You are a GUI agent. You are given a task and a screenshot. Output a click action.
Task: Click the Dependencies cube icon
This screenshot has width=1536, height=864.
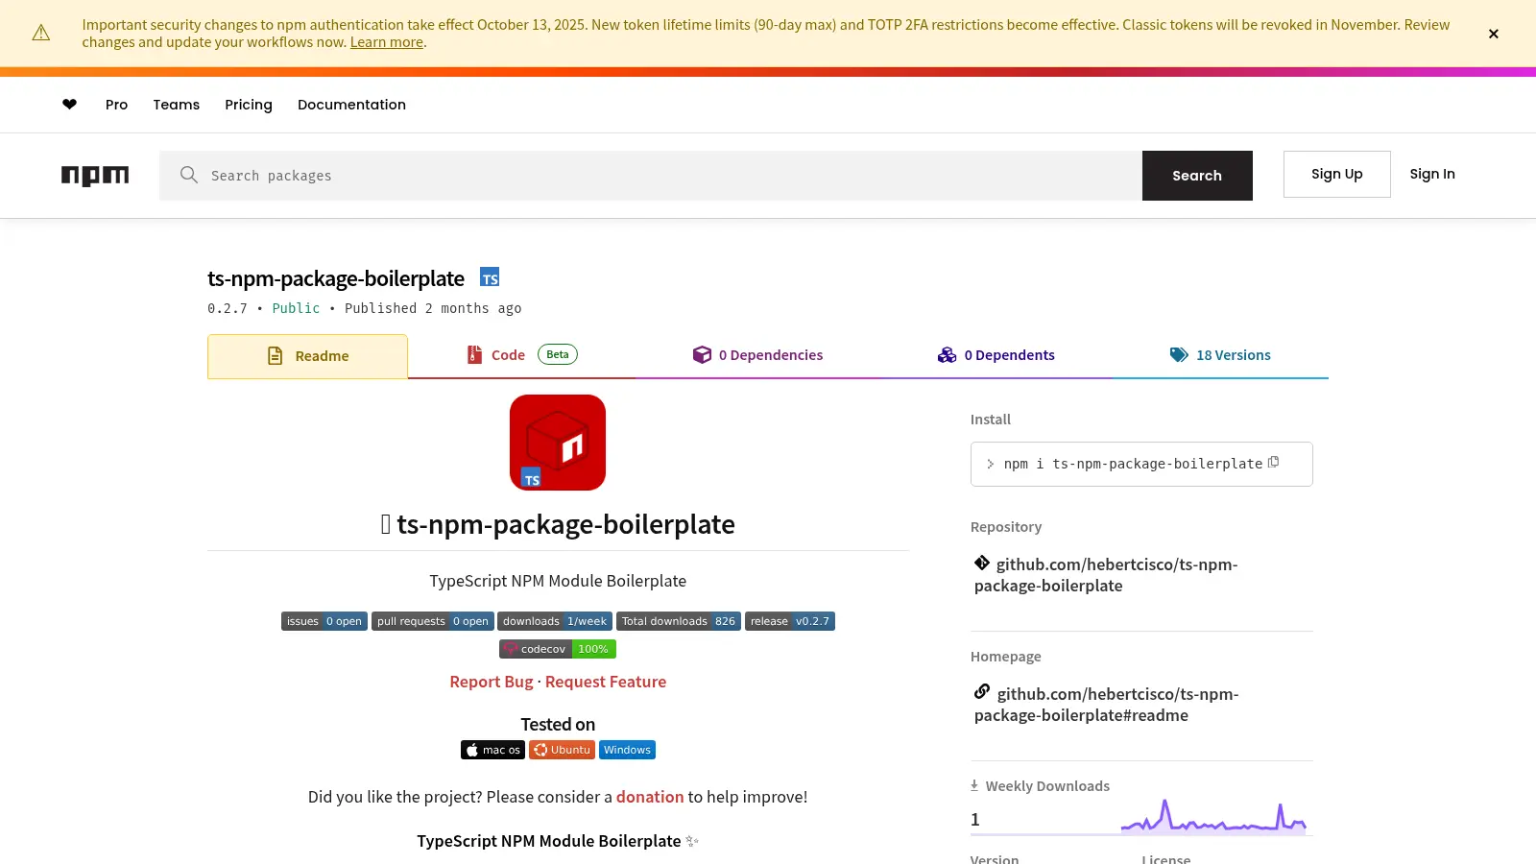click(702, 354)
